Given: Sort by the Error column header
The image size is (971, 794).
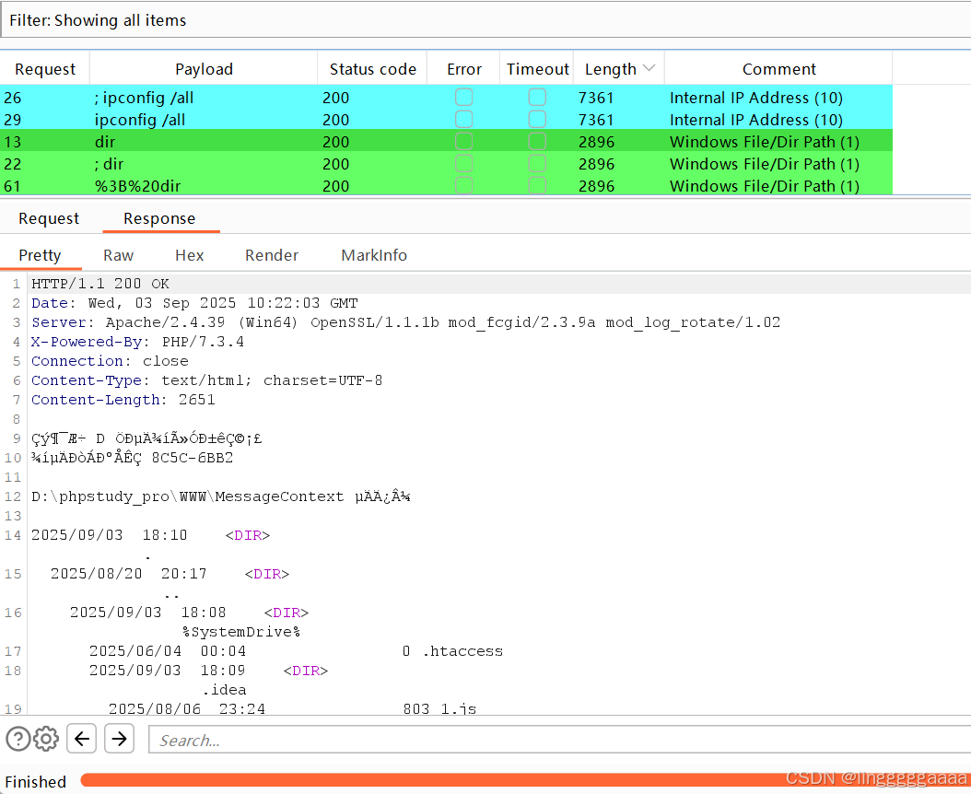Looking at the screenshot, I should (x=463, y=69).
